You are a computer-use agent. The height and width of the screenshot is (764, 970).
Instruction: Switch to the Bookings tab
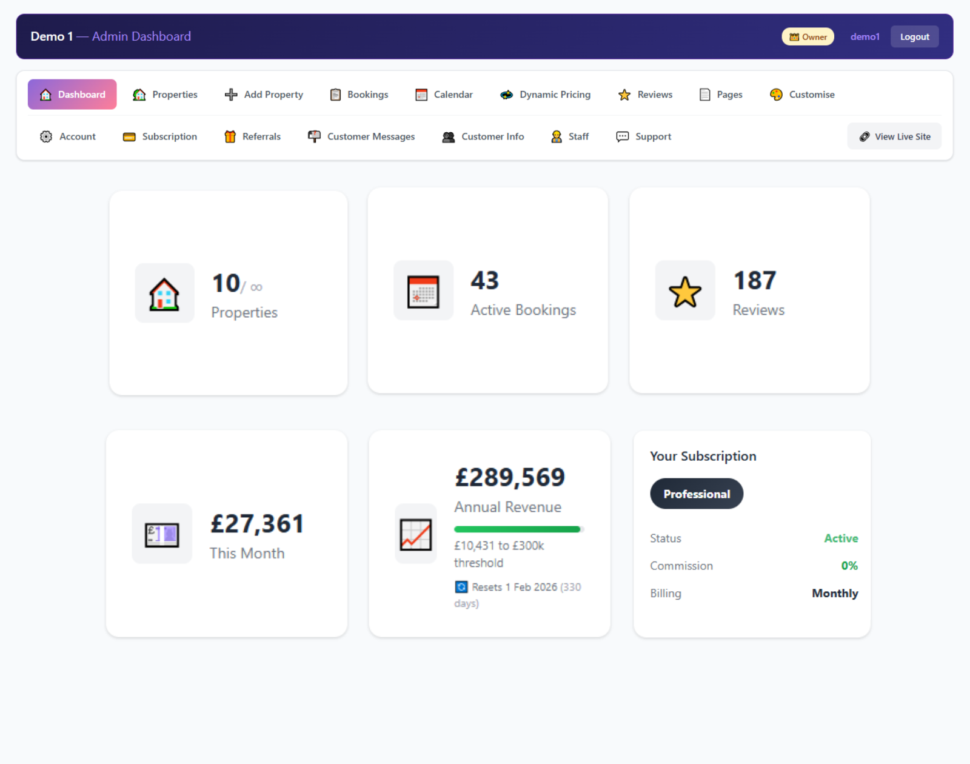(x=358, y=95)
